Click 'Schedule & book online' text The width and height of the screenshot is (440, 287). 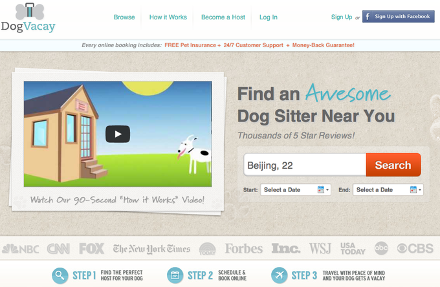tap(232, 275)
